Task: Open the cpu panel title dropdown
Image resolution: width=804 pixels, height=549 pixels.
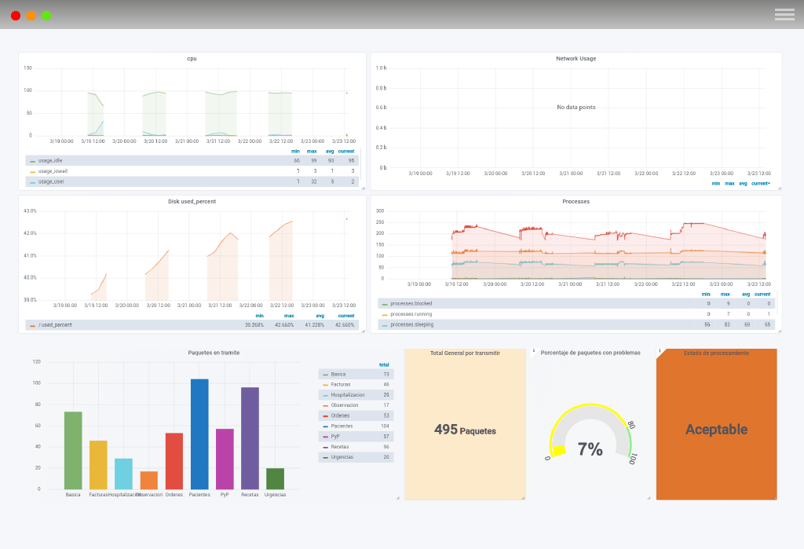Action: click(192, 59)
